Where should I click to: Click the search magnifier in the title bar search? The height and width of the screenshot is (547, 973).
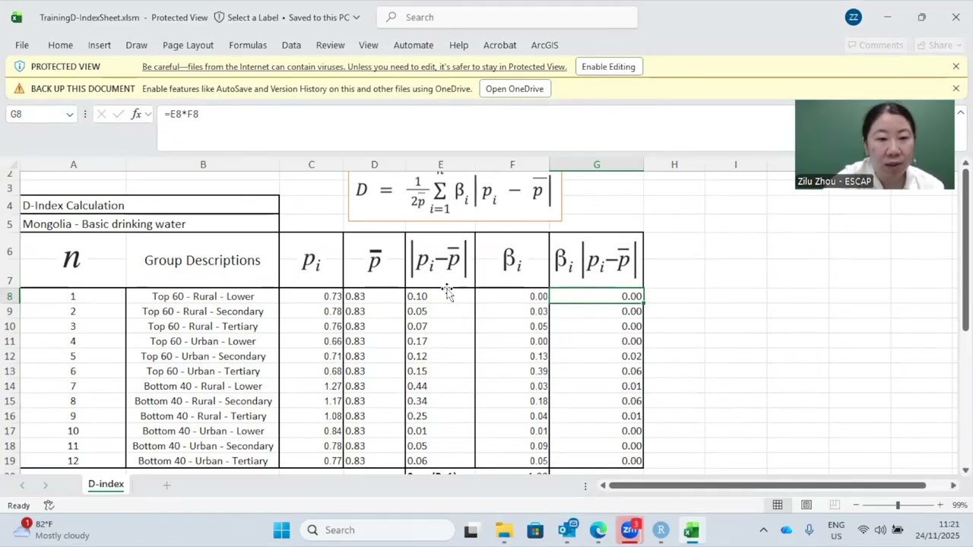(x=390, y=17)
